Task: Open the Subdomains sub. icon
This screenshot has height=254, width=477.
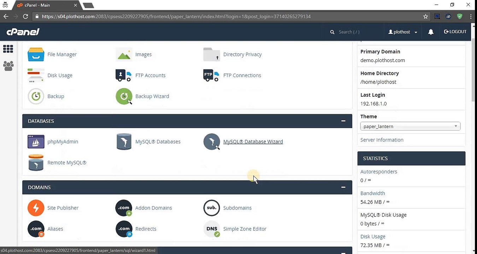Action: pyautogui.click(x=212, y=208)
